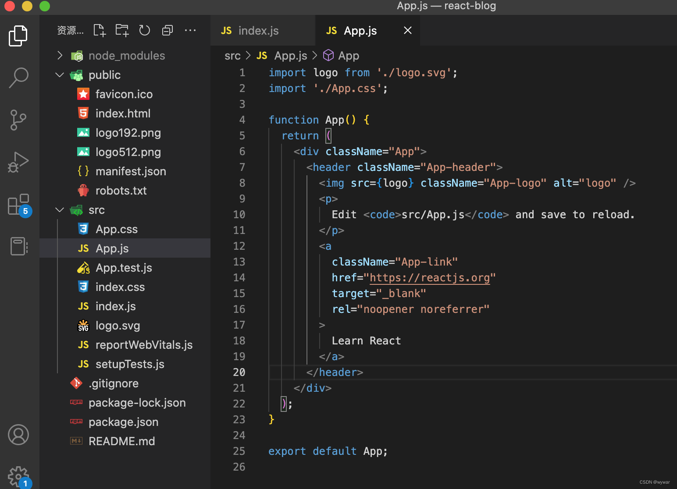Click App.js in the breadcrumb
Screen dimensions: 677x489
pyautogui.click(x=282, y=56)
